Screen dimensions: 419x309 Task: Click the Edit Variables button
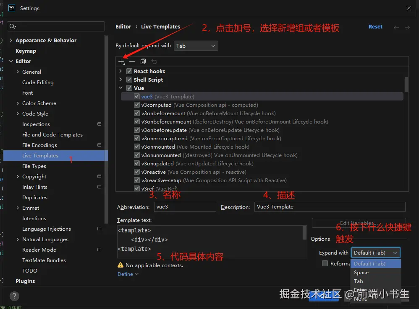click(359, 223)
